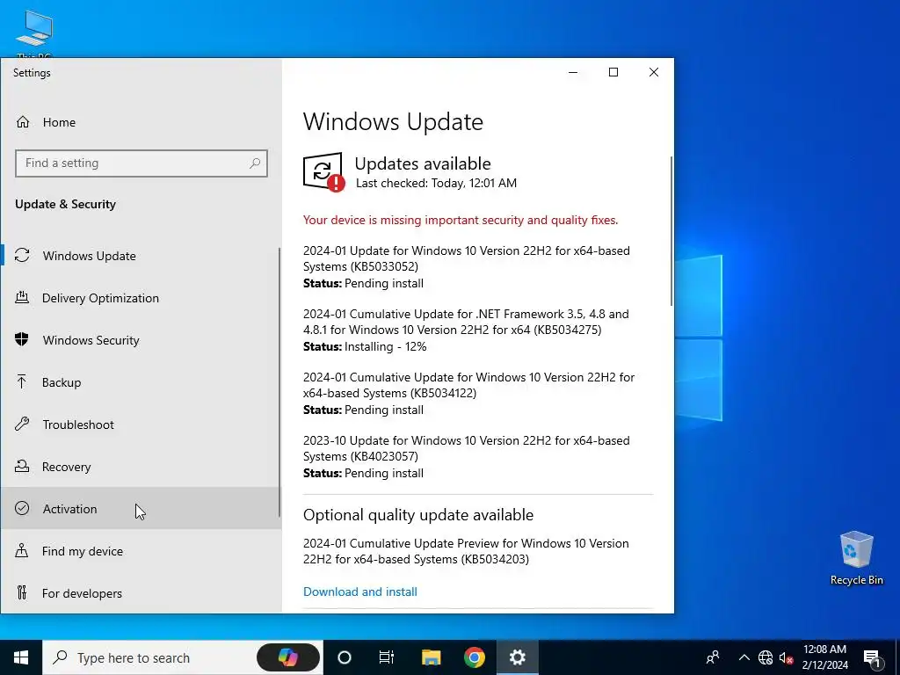This screenshot has width=900, height=675.
Task: Open Task View on taskbar
Action: (387, 657)
